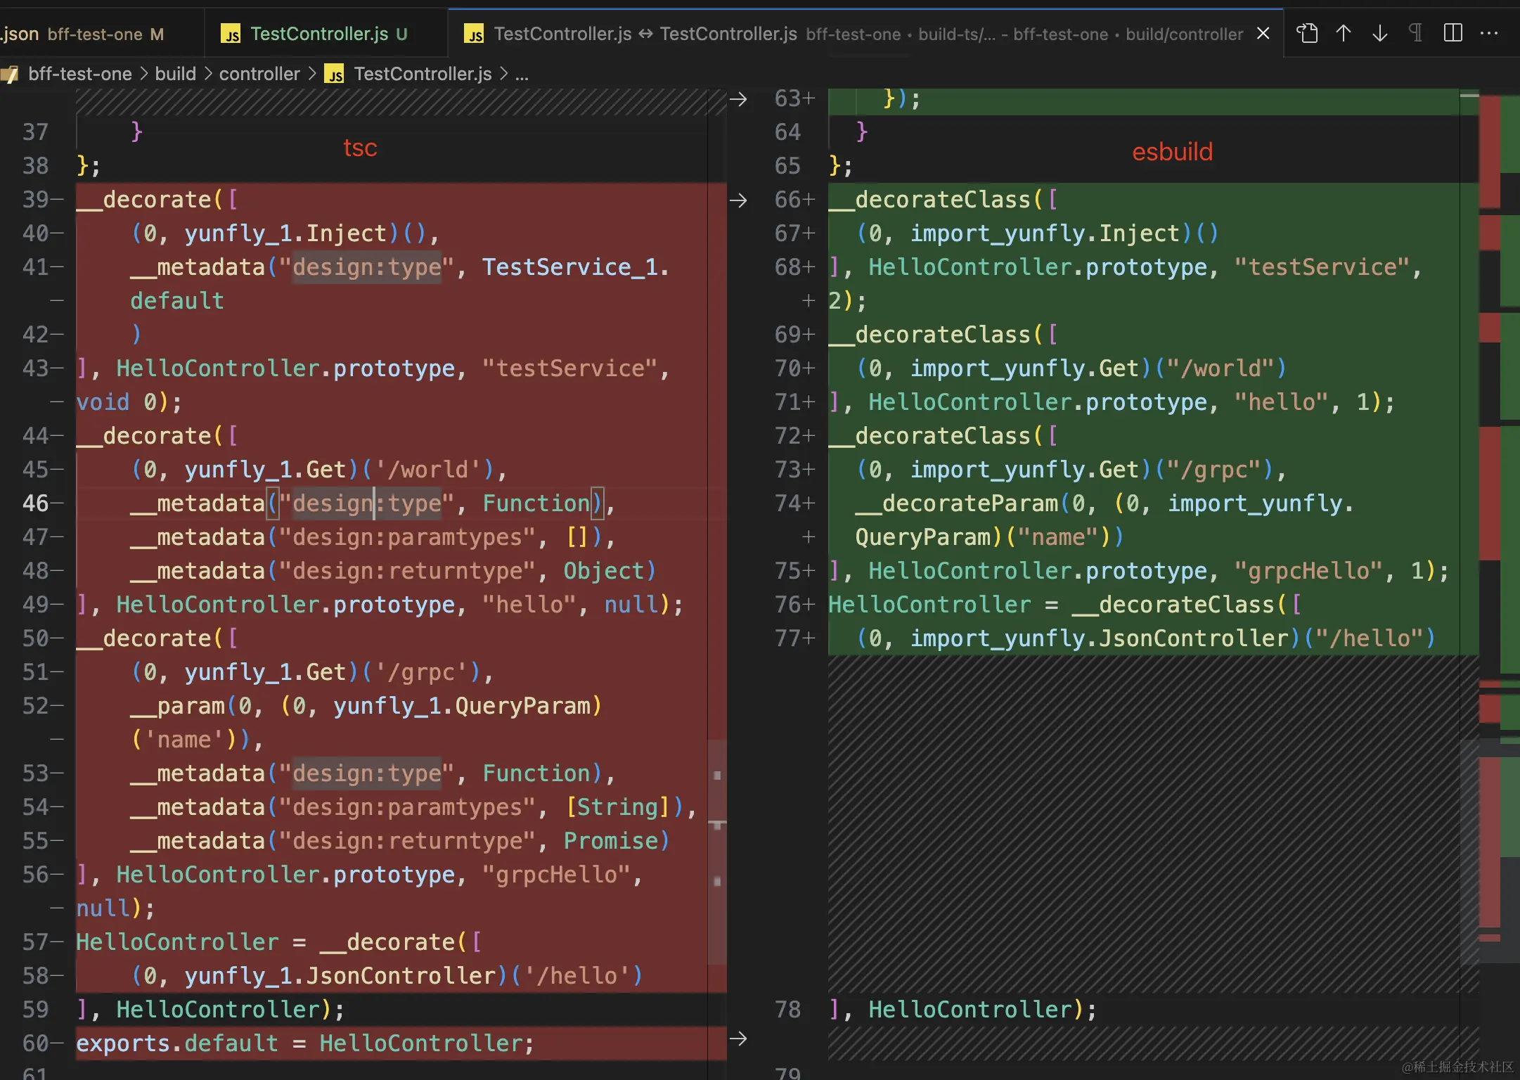Click the JS icon on the diff tab
Image resolution: width=1520 pixels, height=1080 pixels.
pyautogui.click(x=474, y=34)
